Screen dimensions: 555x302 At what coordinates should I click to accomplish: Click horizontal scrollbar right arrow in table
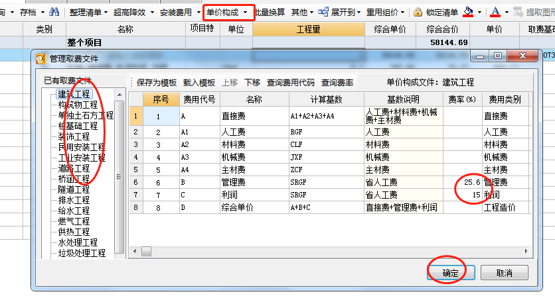coord(526,251)
